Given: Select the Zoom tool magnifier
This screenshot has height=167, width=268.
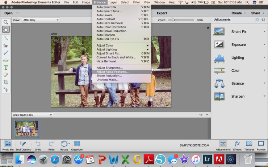Looking at the screenshot, I should (x=6, y=22).
